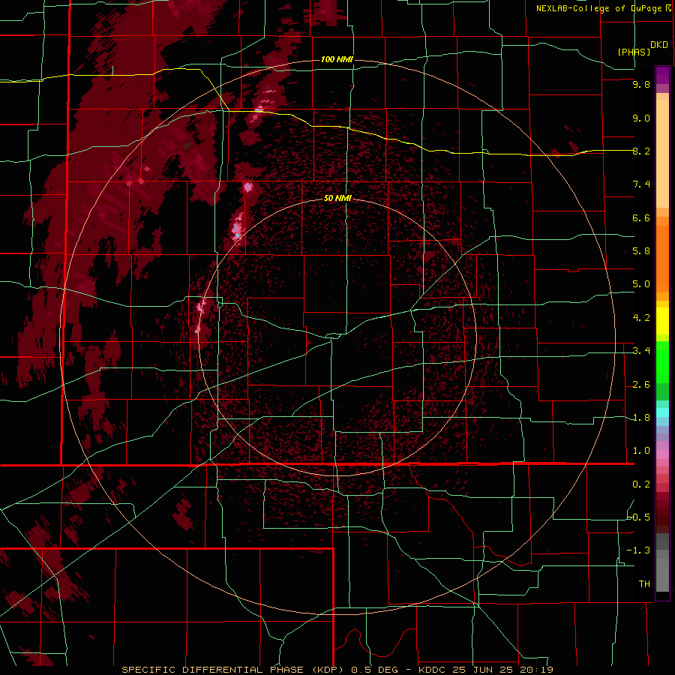Click the cyan segment of the color scale
675x675 pixels.
[662, 412]
